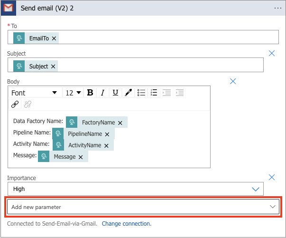Insert a numbered list in Body
The height and width of the screenshot is (238, 286).
click(x=154, y=93)
